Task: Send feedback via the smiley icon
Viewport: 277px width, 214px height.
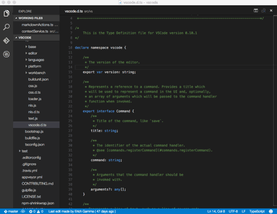Action: (x=271, y=211)
